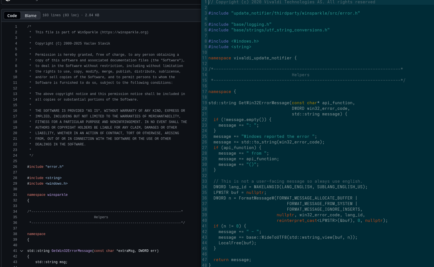Switch to the Blame tab
This screenshot has height=267, width=434.
coord(30,15)
